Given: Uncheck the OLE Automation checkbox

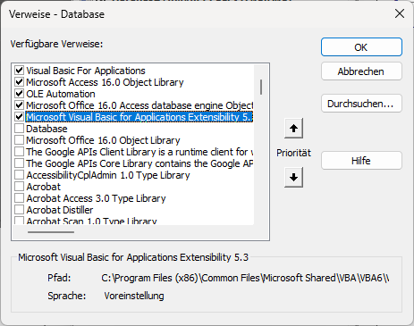Looking at the screenshot, I should pyautogui.click(x=20, y=94).
